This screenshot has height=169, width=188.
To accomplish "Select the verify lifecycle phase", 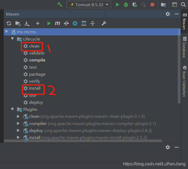I will [32, 81].
